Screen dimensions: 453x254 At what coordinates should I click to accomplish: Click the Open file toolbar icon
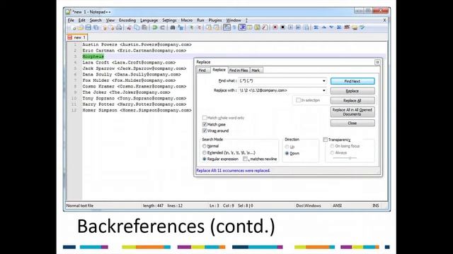[81, 28]
